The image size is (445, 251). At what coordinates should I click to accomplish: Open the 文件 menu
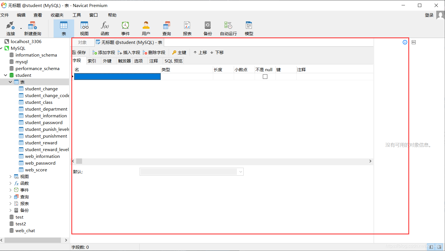5,15
